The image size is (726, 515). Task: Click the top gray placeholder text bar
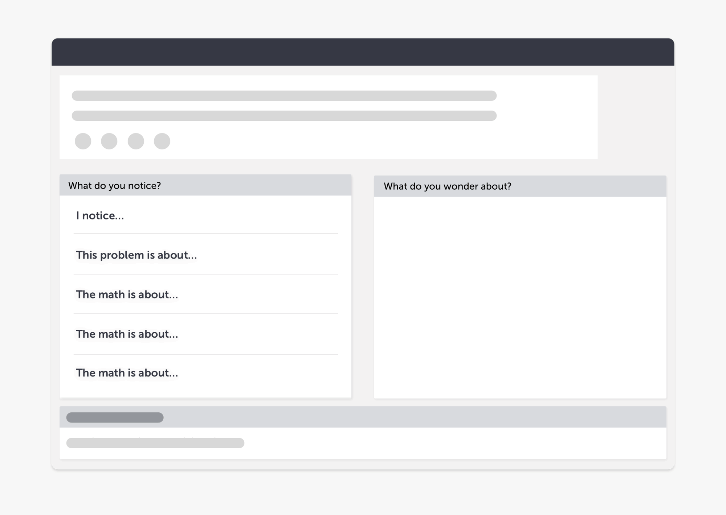click(x=284, y=96)
